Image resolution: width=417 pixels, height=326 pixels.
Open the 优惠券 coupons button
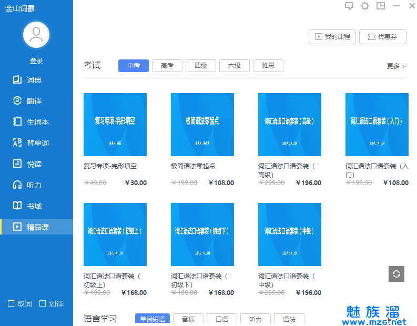[382, 37]
